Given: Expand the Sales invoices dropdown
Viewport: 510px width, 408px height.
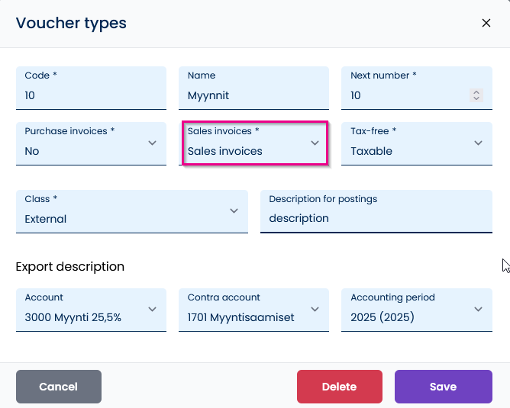Looking at the screenshot, I should (255, 143).
